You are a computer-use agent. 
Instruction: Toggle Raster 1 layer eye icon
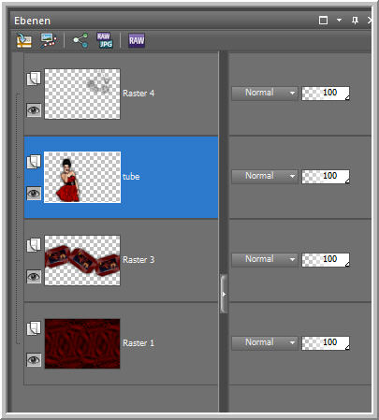[34, 360]
